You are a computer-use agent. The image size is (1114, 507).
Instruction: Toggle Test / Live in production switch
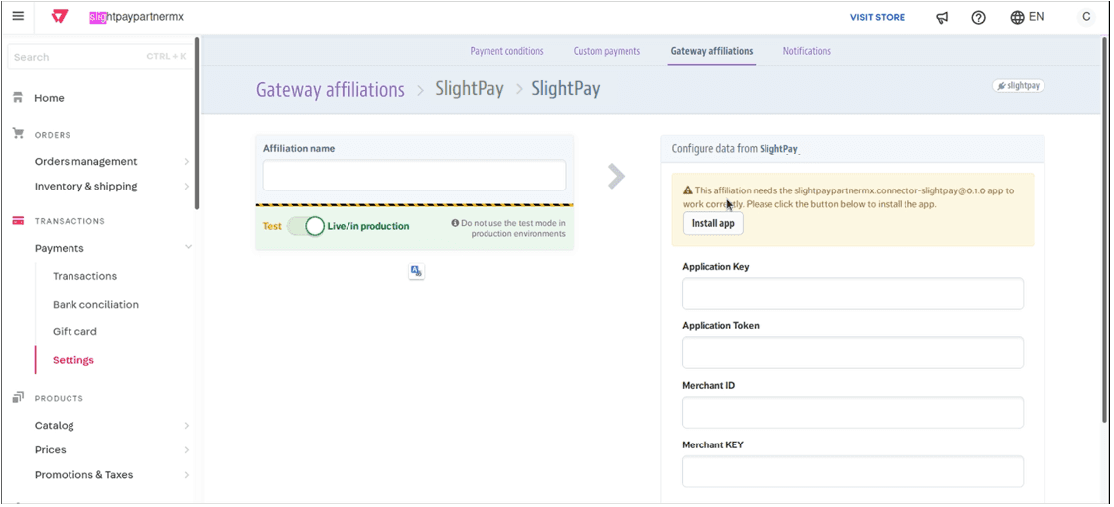tap(306, 226)
